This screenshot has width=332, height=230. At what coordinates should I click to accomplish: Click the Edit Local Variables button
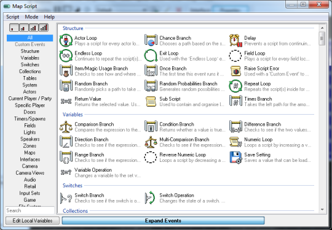(33, 221)
